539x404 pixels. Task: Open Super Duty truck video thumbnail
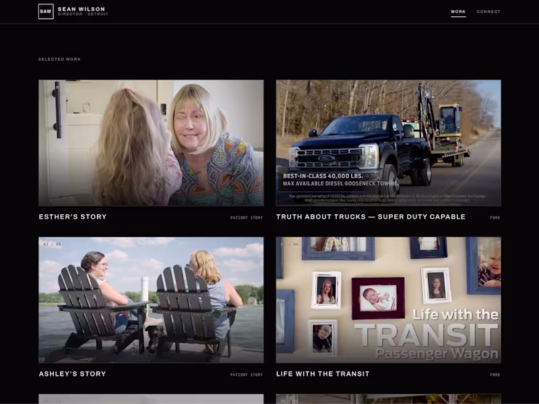(x=389, y=143)
